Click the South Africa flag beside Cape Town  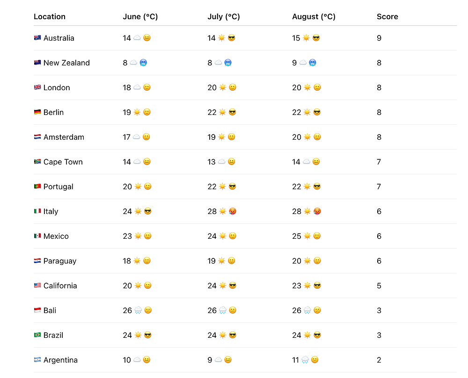coord(37,162)
